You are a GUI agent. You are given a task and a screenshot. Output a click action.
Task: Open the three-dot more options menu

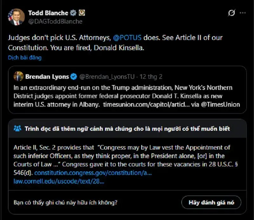click(243, 13)
